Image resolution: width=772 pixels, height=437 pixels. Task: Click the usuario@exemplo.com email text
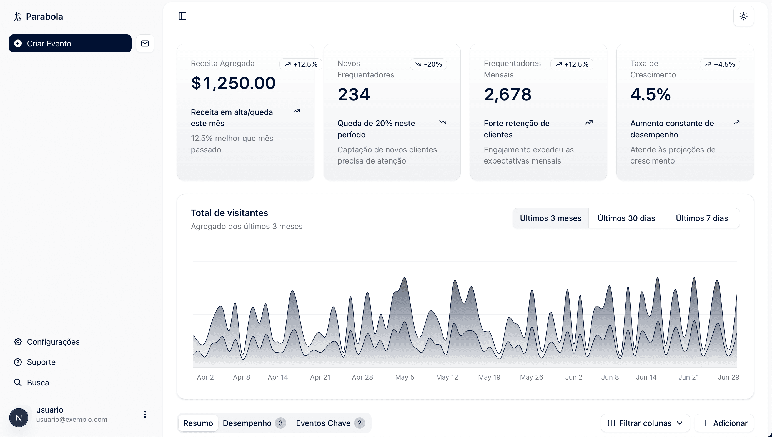tap(72, 419)
